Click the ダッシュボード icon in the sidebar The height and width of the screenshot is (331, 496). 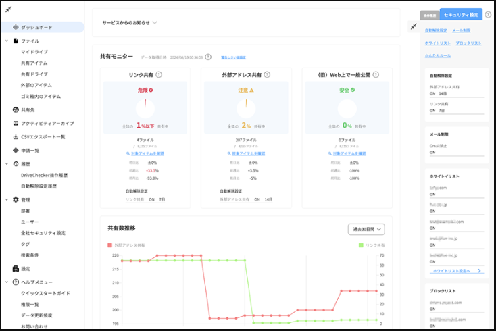16,27
